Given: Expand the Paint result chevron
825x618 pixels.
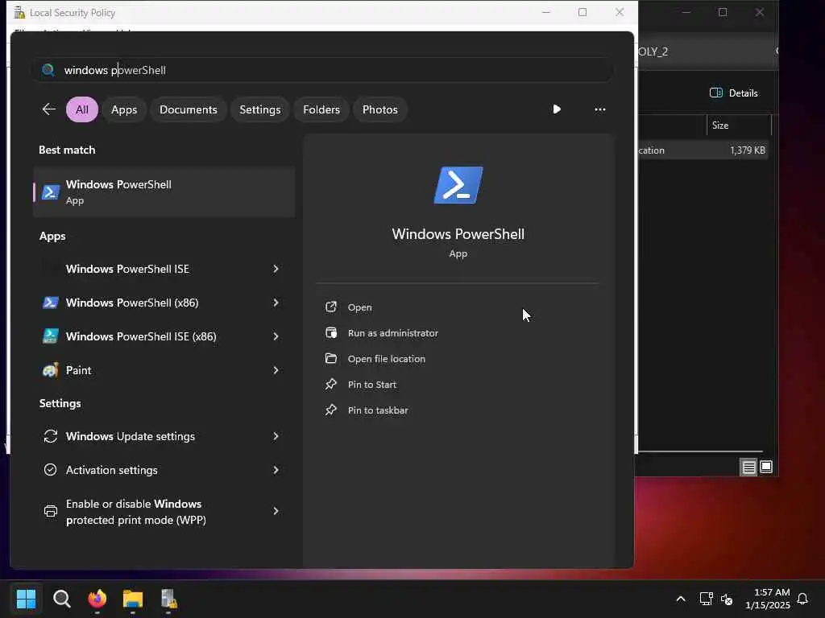Looking at the screenshot, I should pos(276,370).
